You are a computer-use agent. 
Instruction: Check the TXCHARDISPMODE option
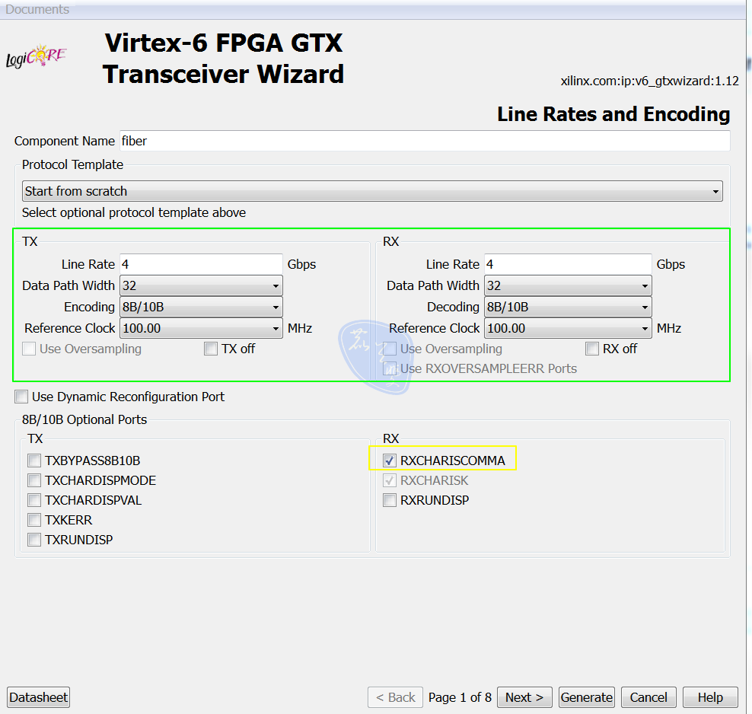(34, 480)
